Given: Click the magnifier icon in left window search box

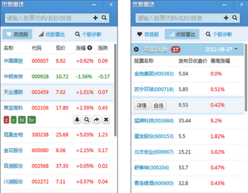Looking at the screenshot, I should (104, 18).
